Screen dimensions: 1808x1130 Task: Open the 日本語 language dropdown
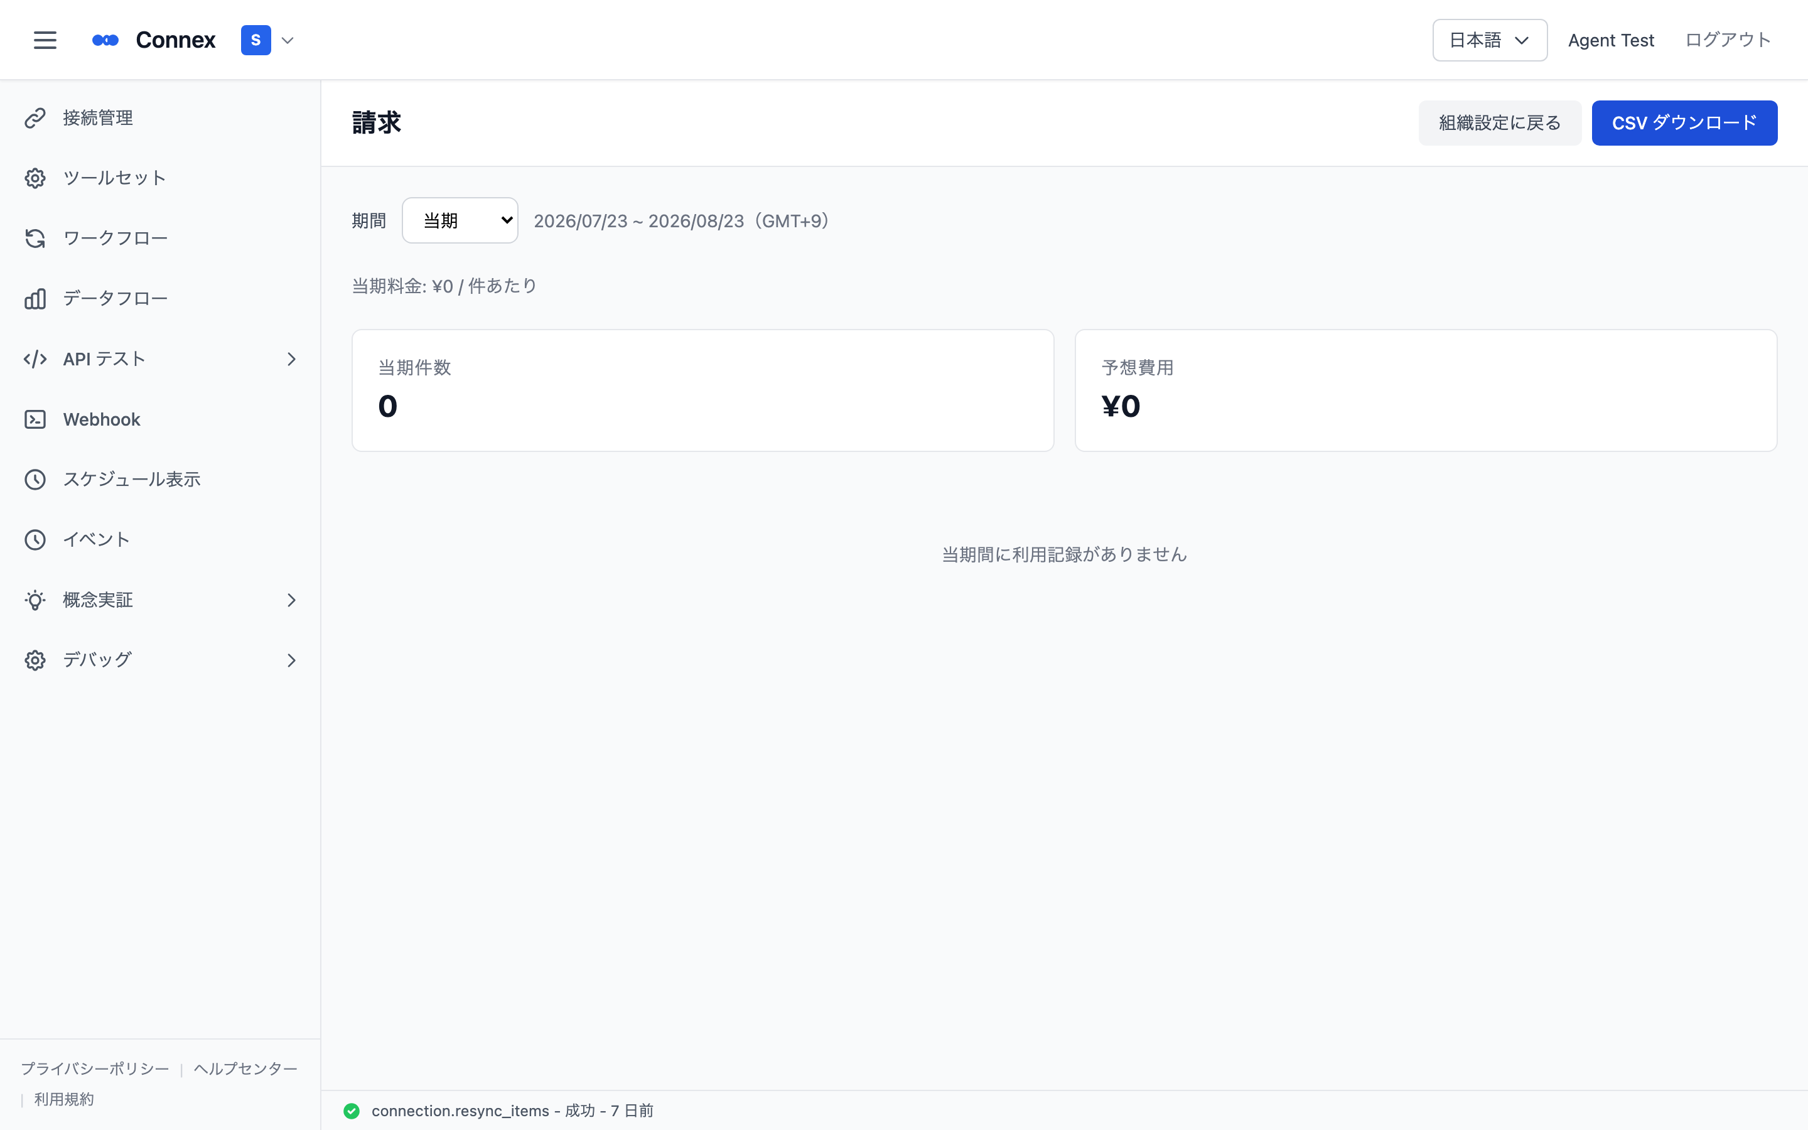click(1489, 40)
